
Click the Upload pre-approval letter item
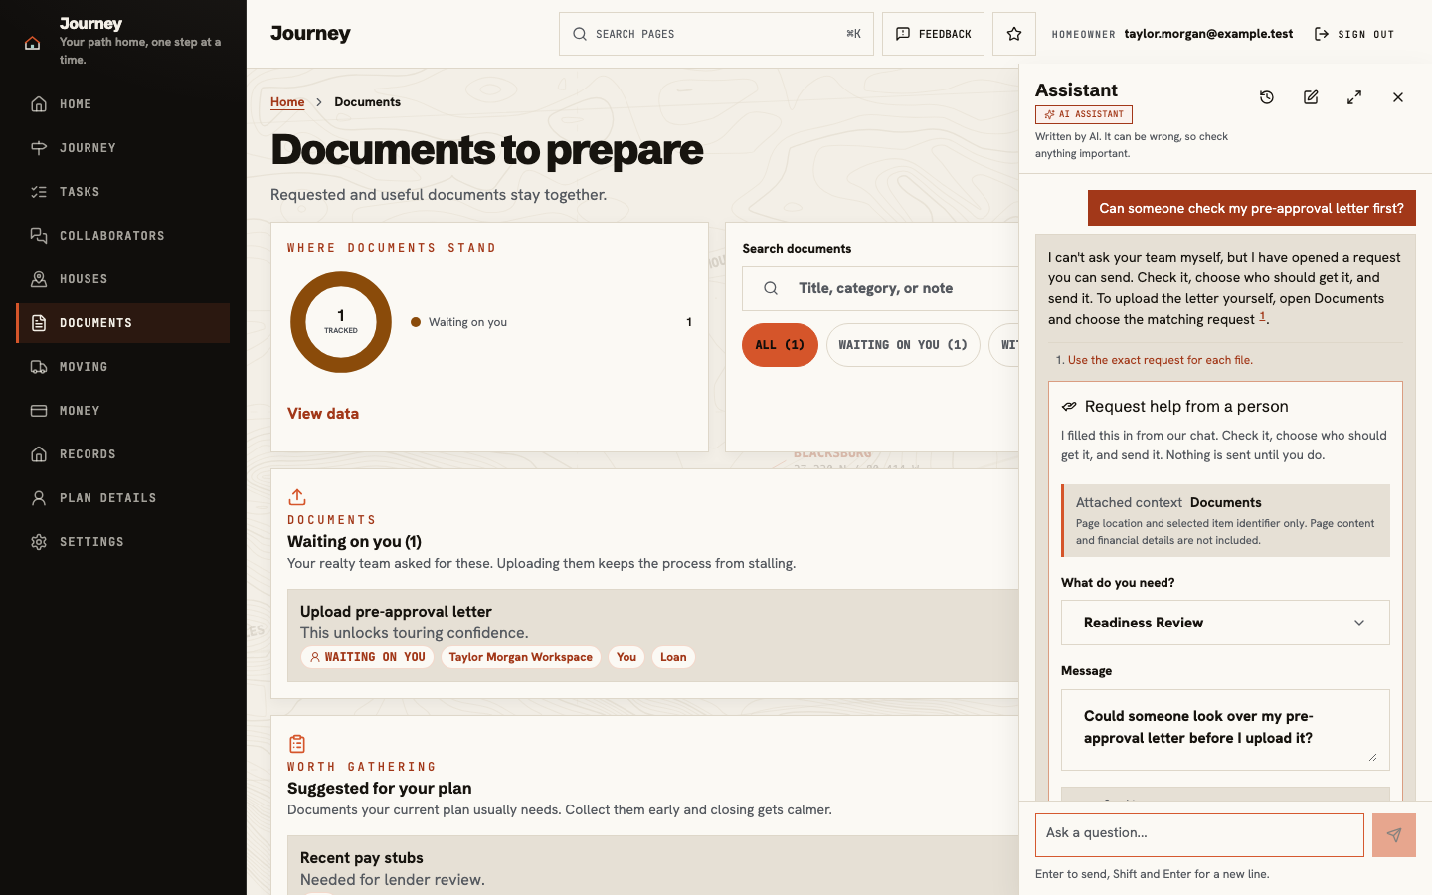[653, 635]
